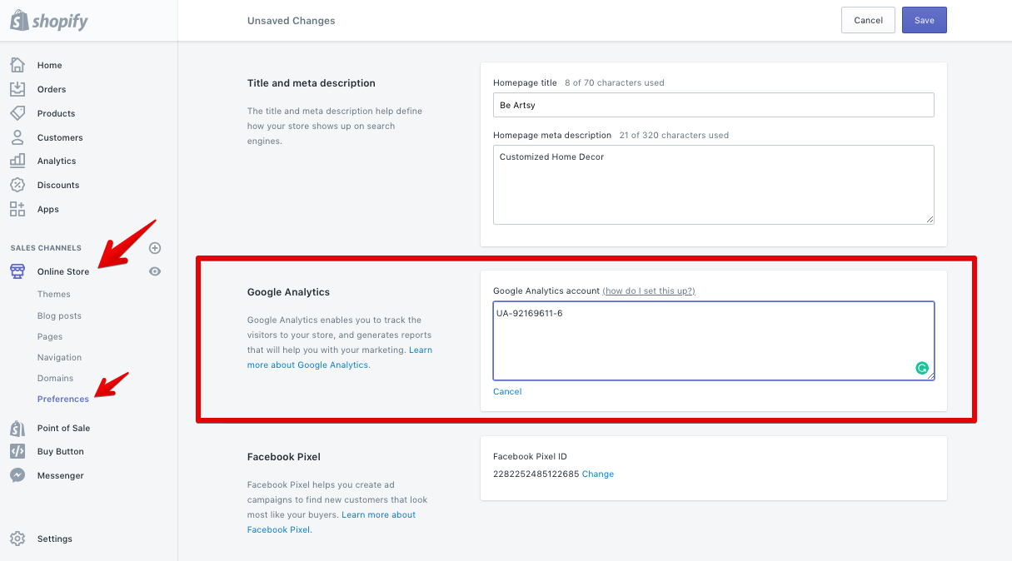The width and height of the screenshot is (1012, 561).
Task: Open 'Learn more about Facebook Pixel' link
Action: [x=332, y=522]
